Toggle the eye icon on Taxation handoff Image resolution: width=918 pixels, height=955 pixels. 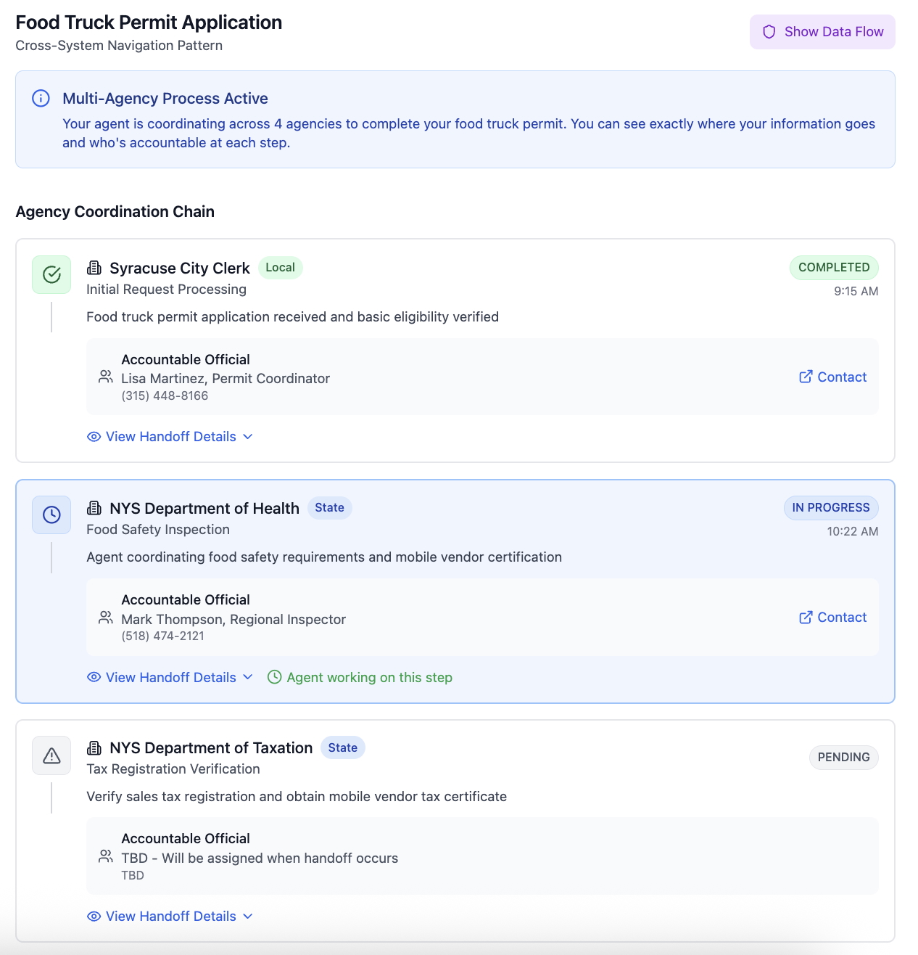(x=94, y=917)
